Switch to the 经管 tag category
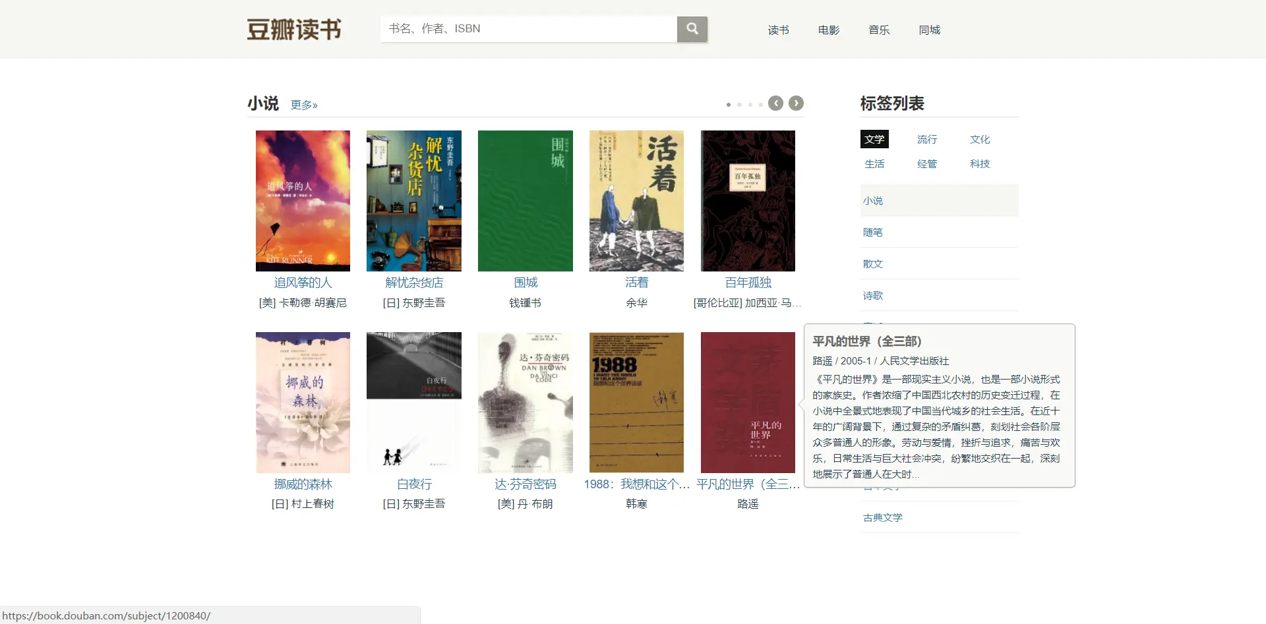The height and width of the screenshot is (624, 1266). pyautogui.click(x=927, y=163)
